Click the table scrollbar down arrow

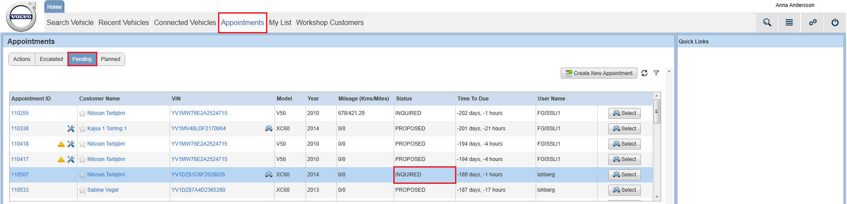(657, 197)
